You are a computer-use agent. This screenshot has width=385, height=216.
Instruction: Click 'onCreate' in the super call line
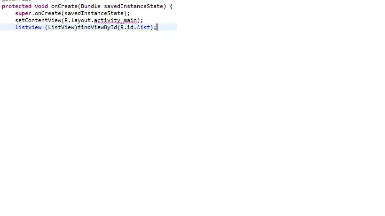pyautogui.click(x=48, y=13)
